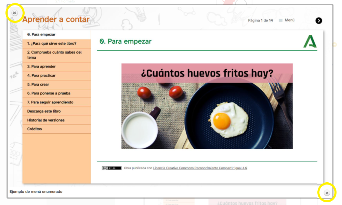The image size is (342, 205).
Task: Click the fried egg question image
Action: pyautogui.click(x=207, y=106)
